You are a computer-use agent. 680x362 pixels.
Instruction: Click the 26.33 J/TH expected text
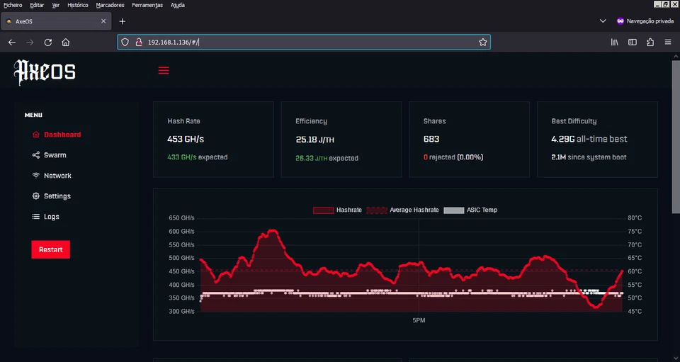327,158
